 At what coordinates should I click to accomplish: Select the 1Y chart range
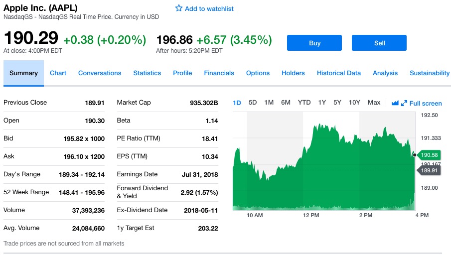322,103
